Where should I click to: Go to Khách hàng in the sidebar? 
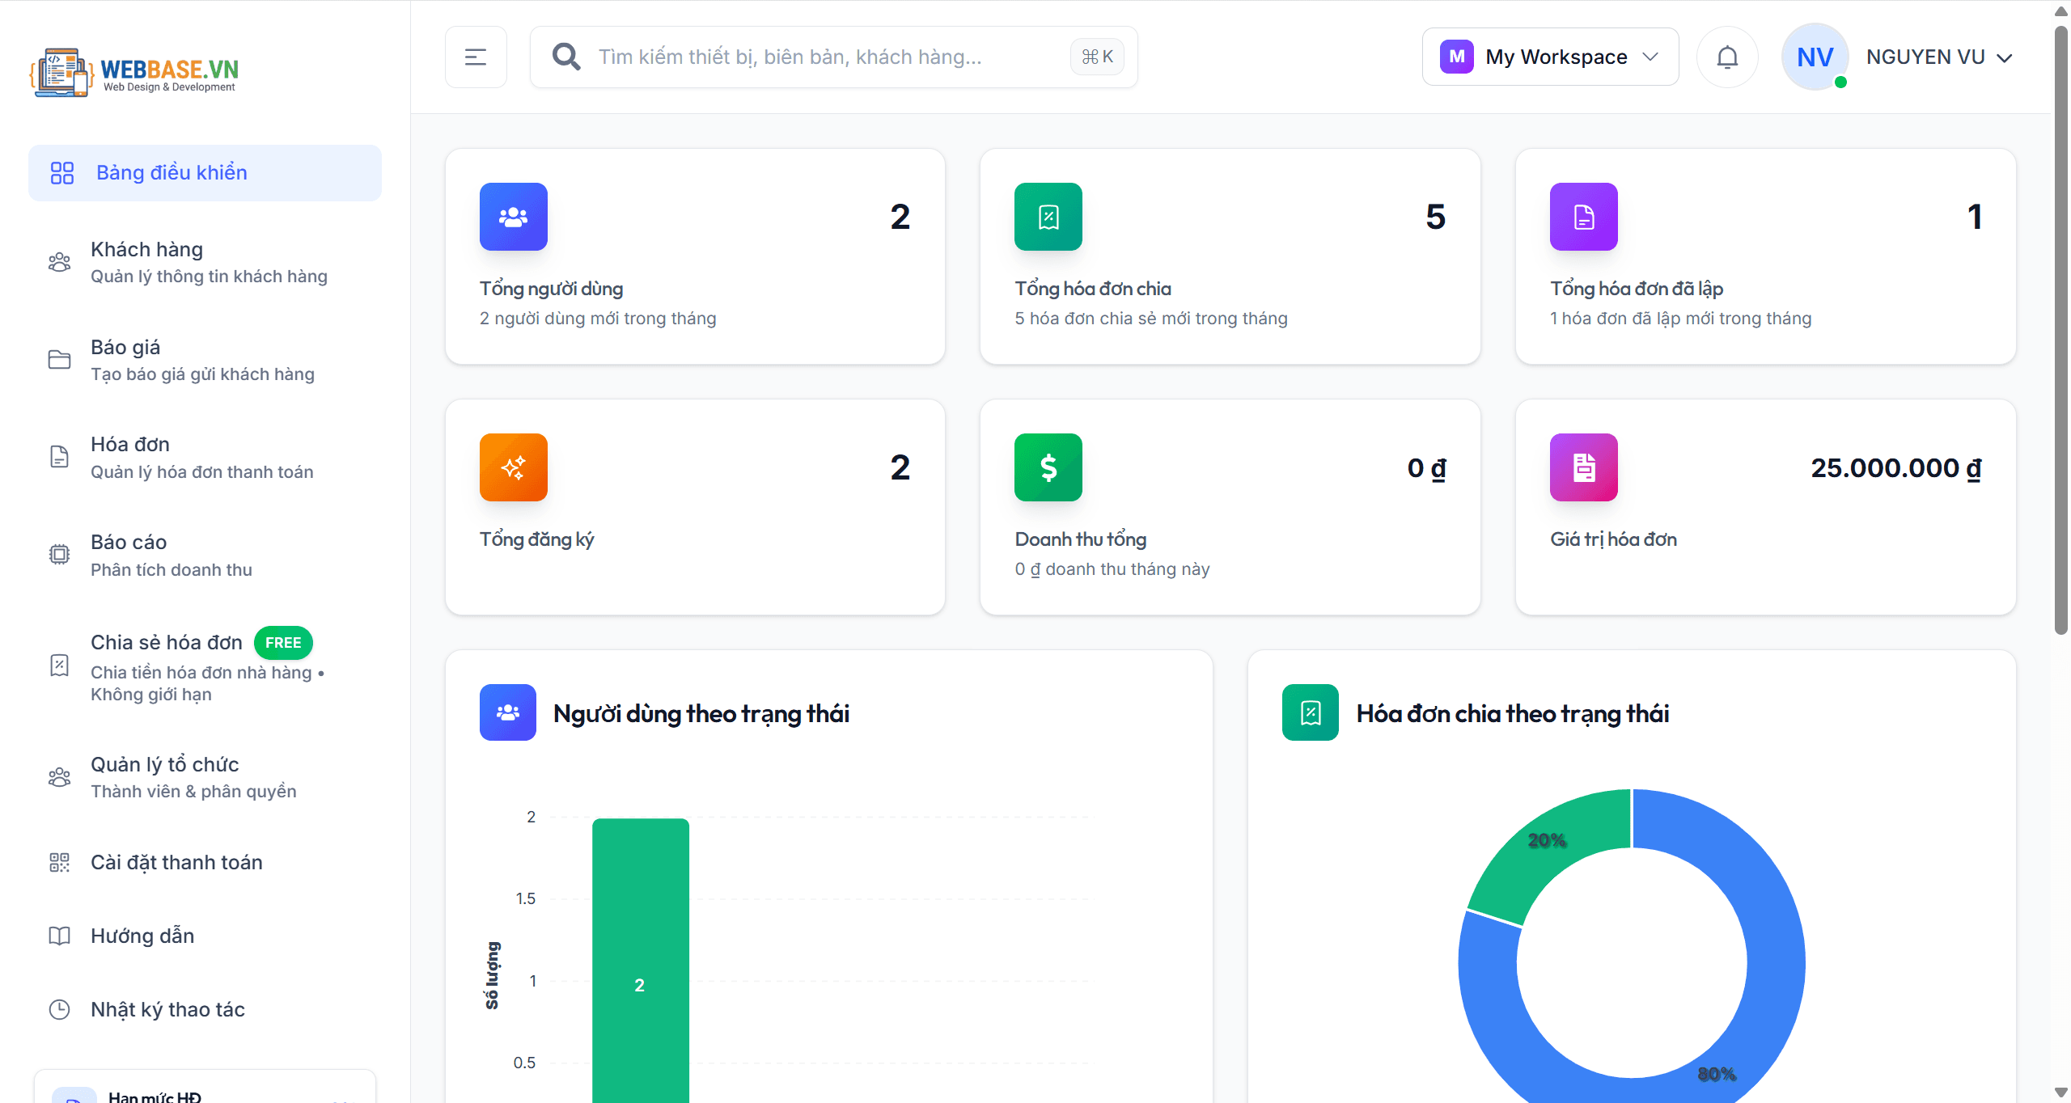point(205,262)
